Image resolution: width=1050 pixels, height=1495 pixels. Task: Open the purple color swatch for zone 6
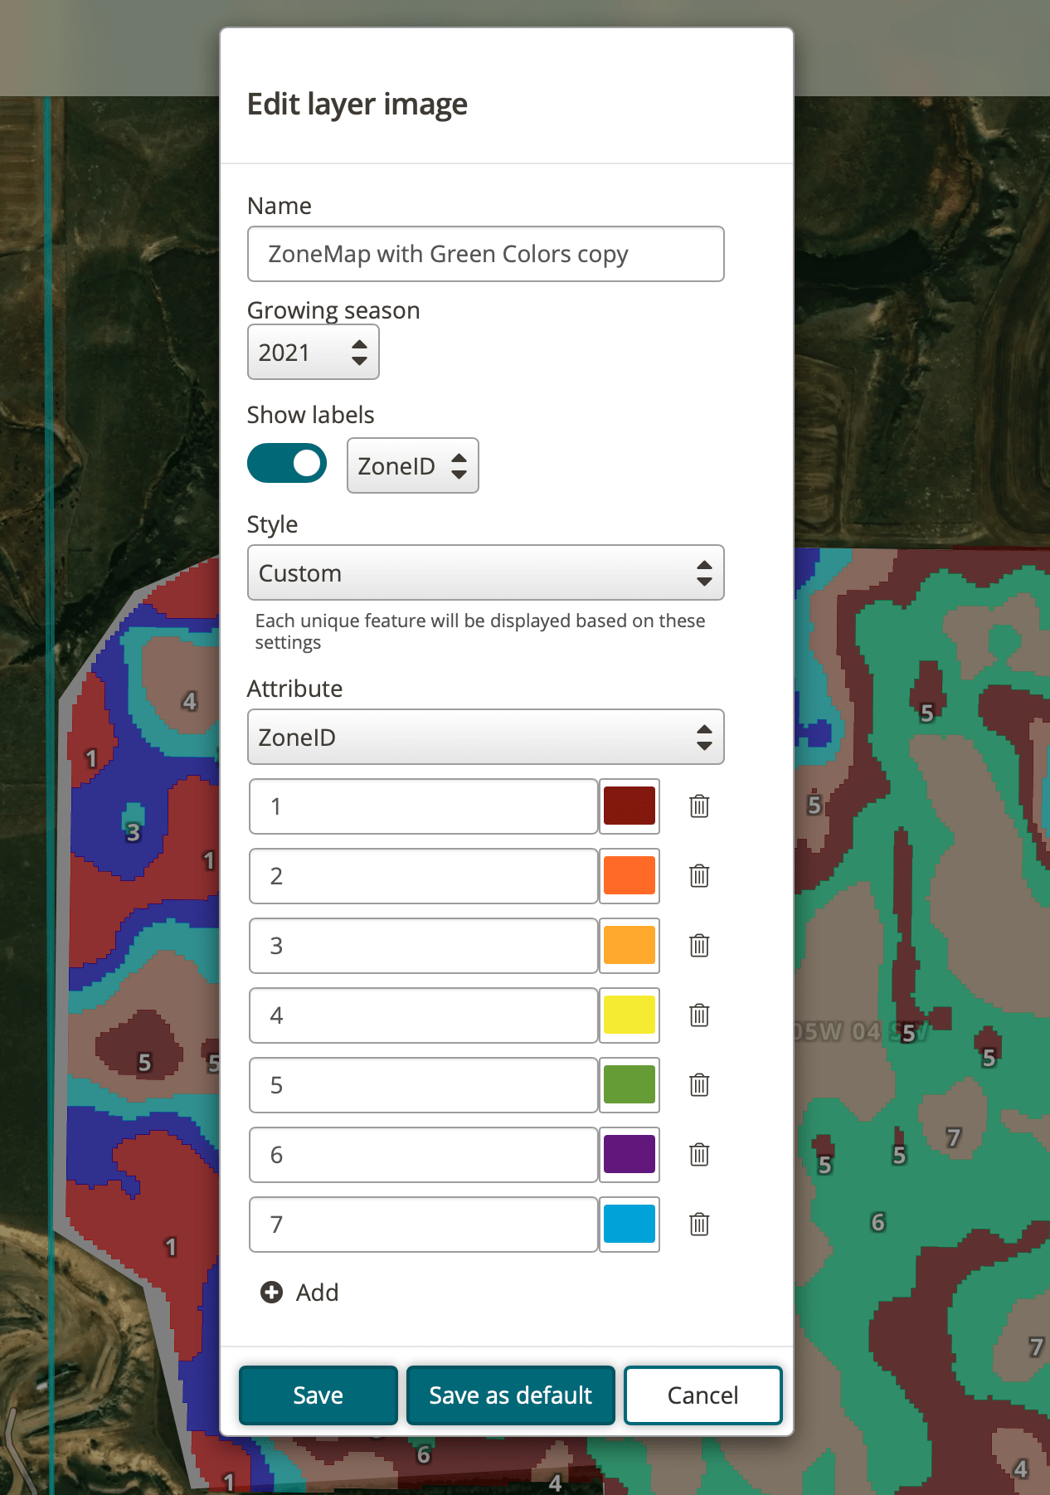click(x=630, y=1155)
